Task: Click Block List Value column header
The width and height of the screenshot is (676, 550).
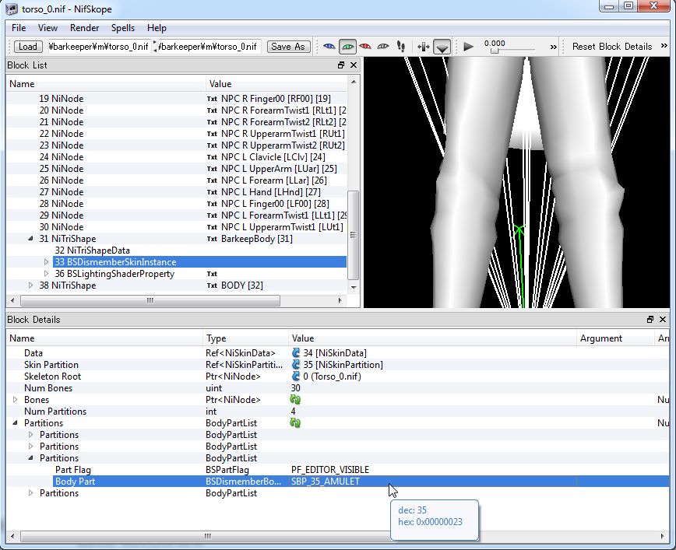Action: [x=276, y=84]
